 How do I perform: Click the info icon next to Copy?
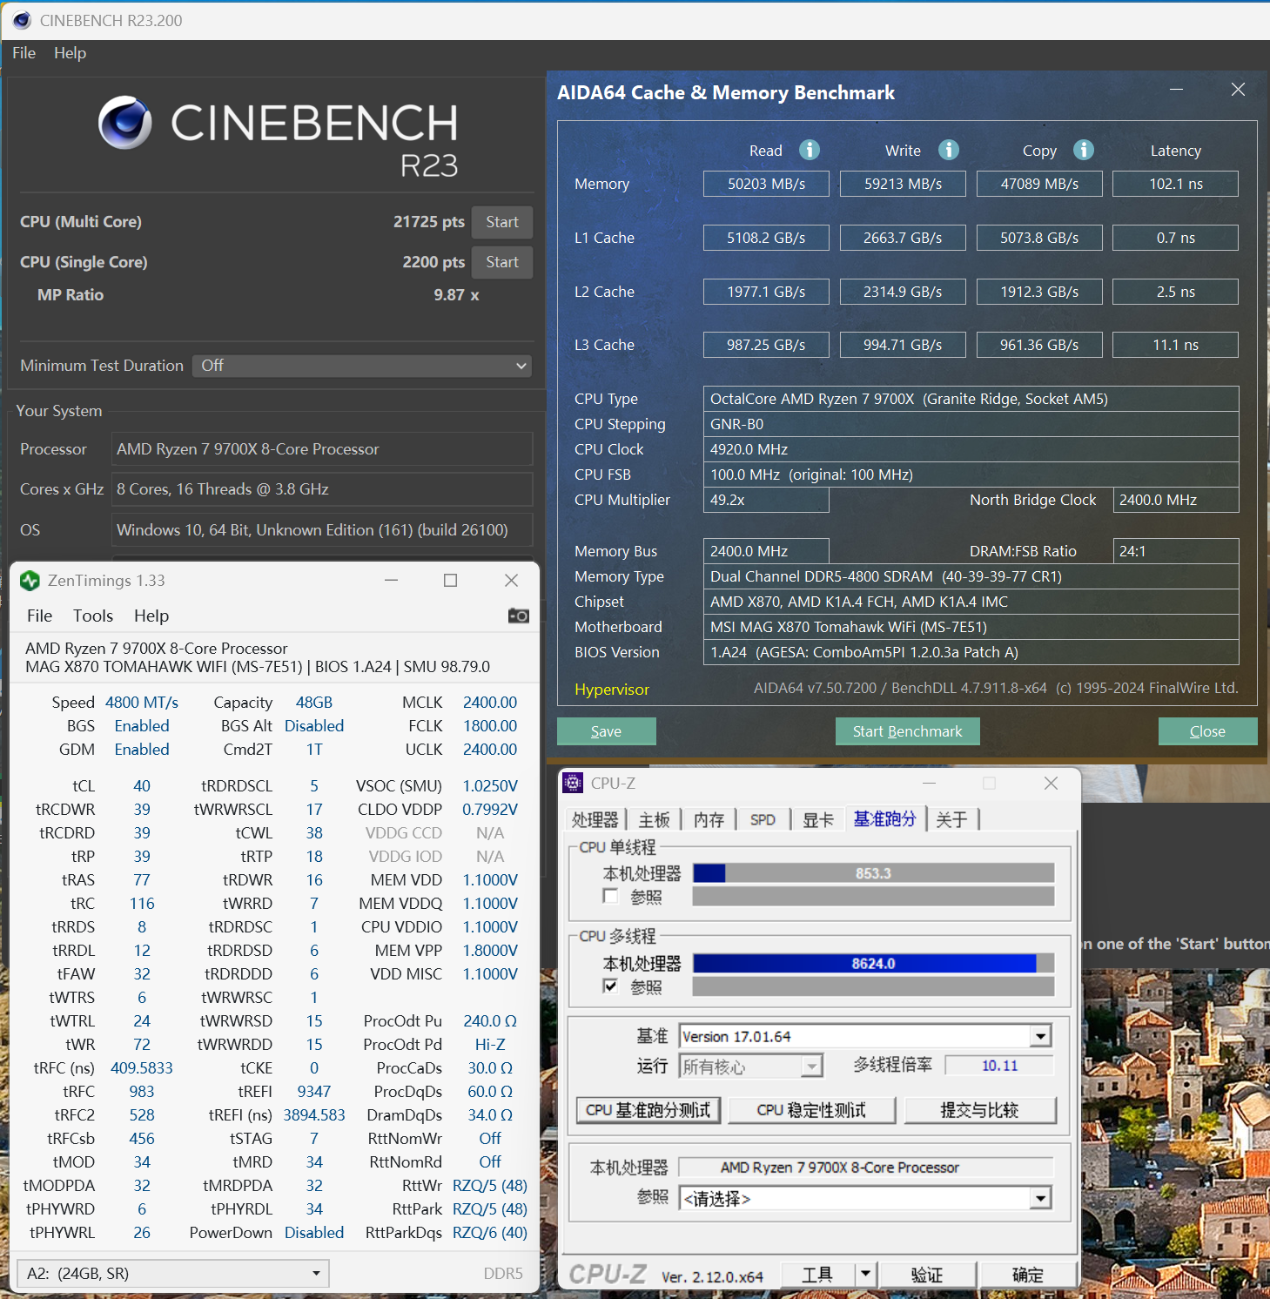(1084, 150)
